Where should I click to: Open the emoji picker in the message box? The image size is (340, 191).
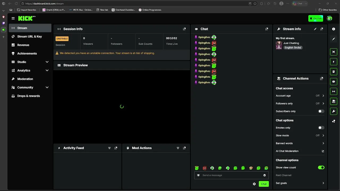pyautogui.click(x=265, y=175)
